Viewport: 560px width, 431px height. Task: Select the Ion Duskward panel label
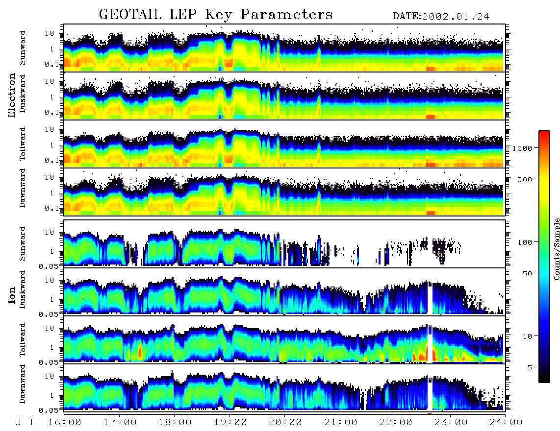pos(23,289)
